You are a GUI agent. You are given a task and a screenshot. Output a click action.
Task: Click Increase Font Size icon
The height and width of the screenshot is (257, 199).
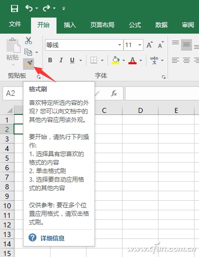point(149,45)
